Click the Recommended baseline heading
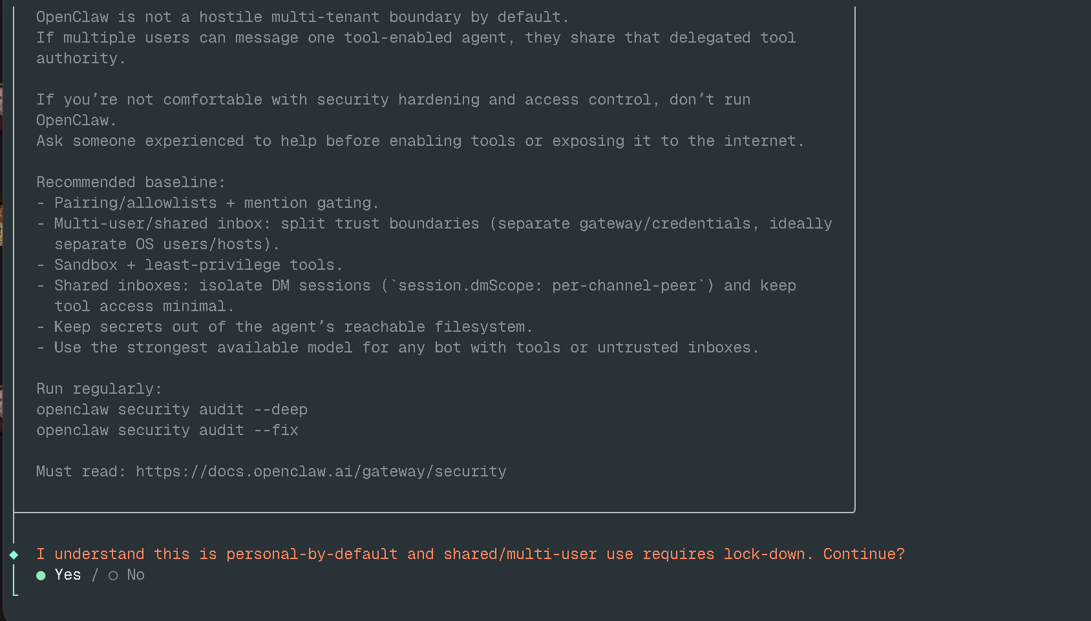 130,183
